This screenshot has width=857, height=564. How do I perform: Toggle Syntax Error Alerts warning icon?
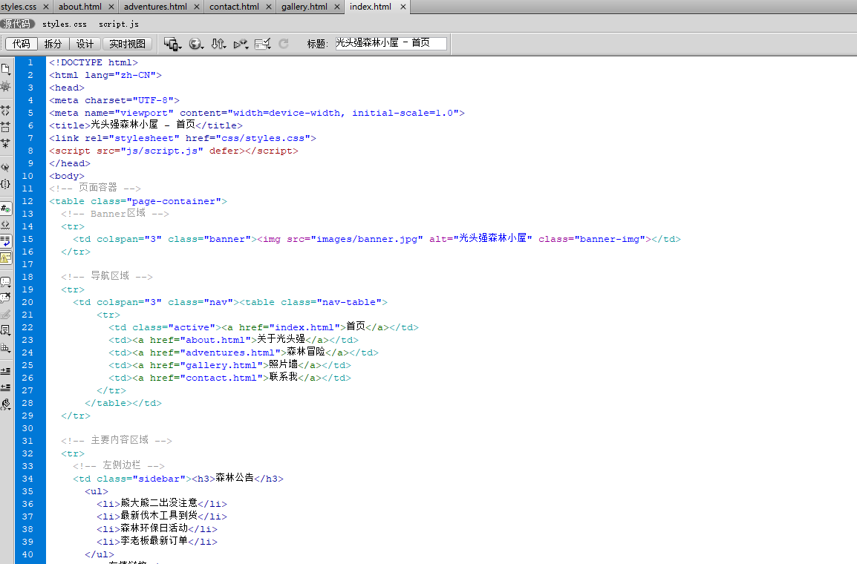(x=5, y=258)
